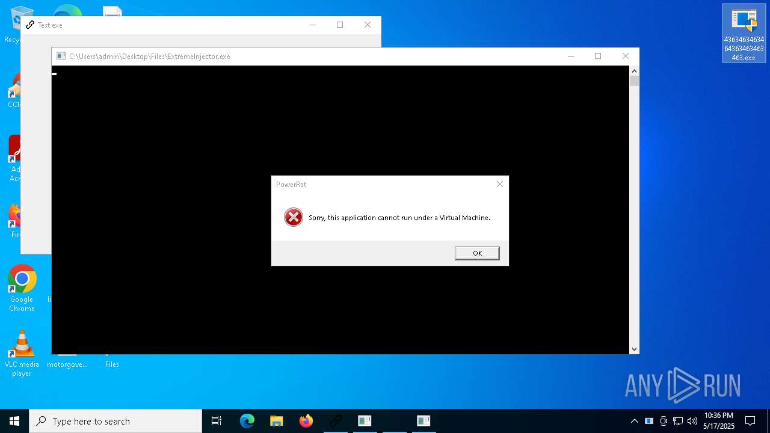Image resolution: width=770 pixels, height=433 pixels.
Task: Open the clock showing 10:36 PM
Action: point(718,421)
